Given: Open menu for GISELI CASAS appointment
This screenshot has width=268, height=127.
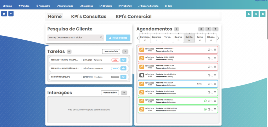Looking at the screenshot, I should (x=215, y=58).
